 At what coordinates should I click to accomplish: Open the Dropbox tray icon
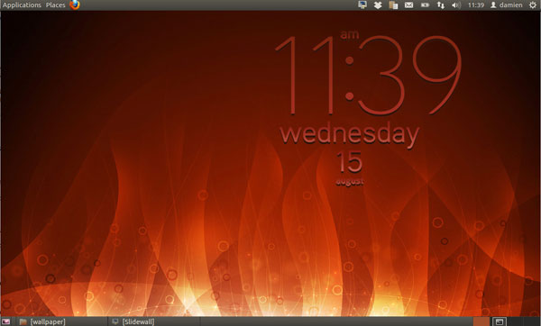tap(378, 5)
